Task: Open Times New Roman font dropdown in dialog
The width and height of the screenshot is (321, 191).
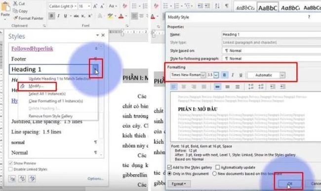Action: pyautogui.click(x=203, y=75)
